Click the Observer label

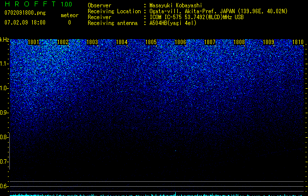pyautogui.click(x=99, y=5)
